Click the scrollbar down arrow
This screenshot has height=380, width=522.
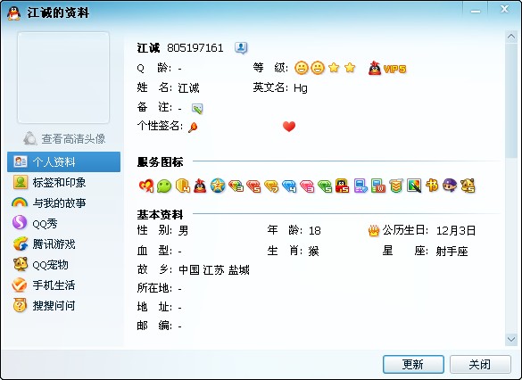(511, 339)
